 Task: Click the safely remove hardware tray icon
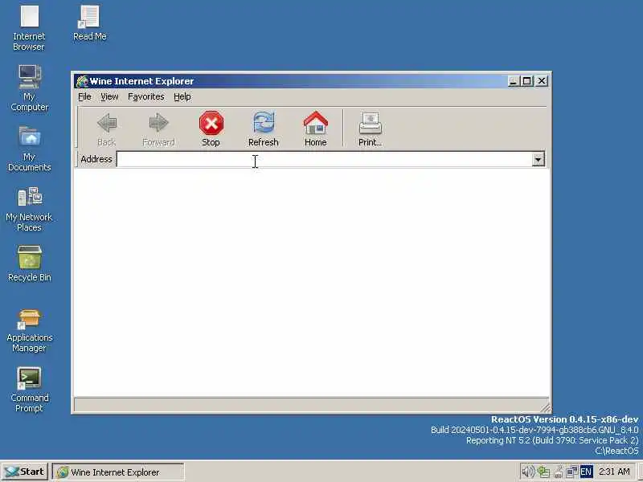coord(558,472)
